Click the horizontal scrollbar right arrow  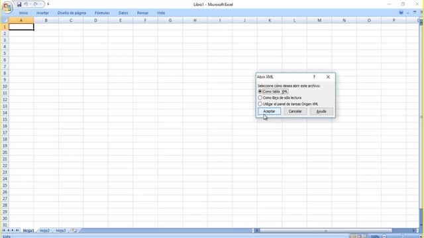point(413,231)
